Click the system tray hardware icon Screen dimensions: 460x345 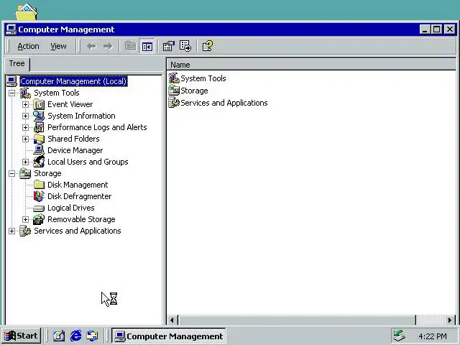[400, 336]
